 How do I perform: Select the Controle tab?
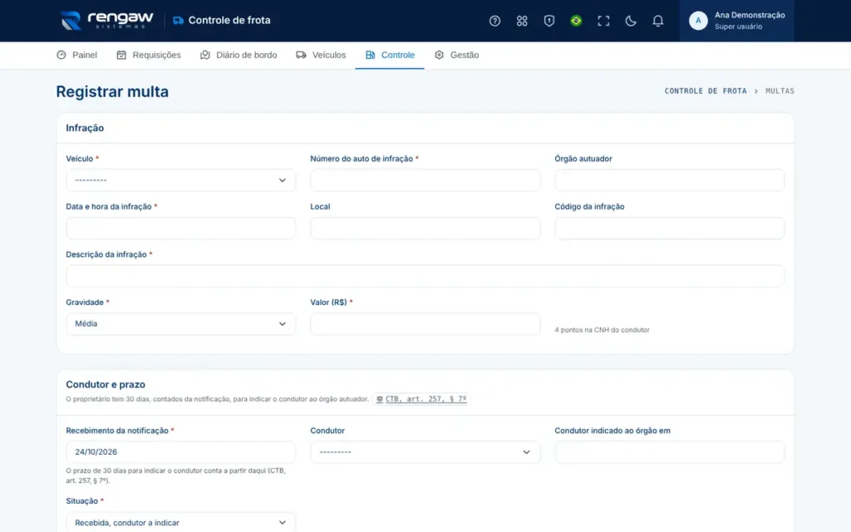[x=390, y=55]
